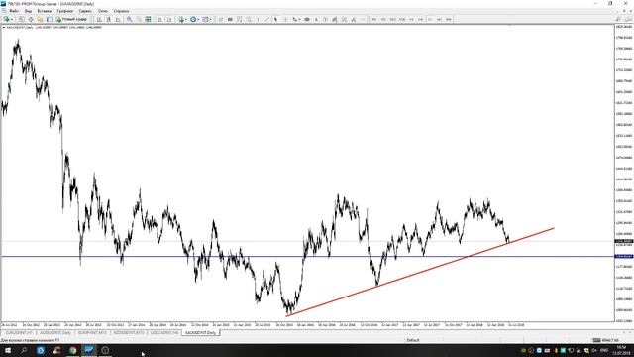Toggle the Data Window icon

click(31, 19)
